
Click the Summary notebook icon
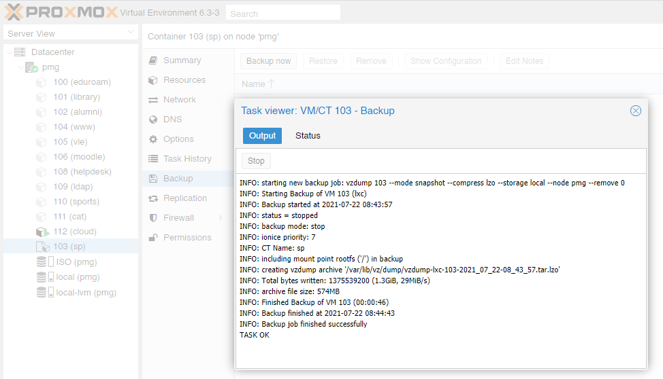coord(153,60)
